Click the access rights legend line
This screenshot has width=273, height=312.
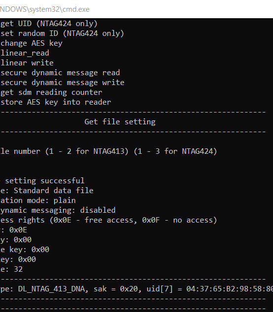pyautogui.click(x=108, y=220)
